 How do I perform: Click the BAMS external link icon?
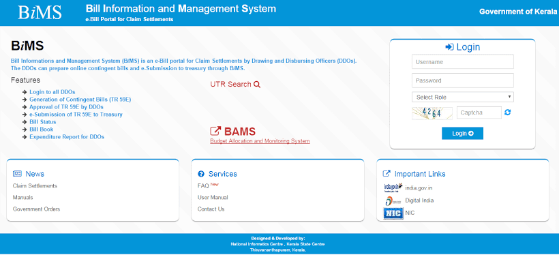click(215, 131)
